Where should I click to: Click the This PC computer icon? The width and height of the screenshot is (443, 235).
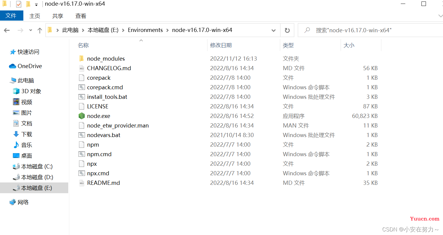coord(13,80)
